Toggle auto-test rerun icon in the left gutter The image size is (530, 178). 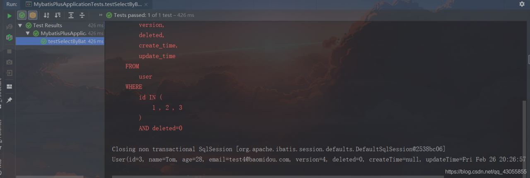click(9, 37)
